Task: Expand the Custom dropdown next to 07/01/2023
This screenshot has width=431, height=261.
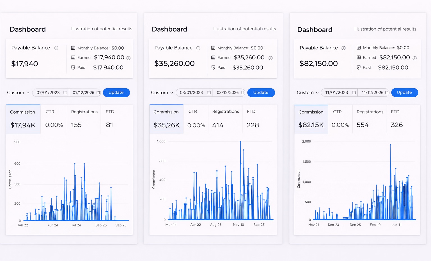Action: point(18,93)
